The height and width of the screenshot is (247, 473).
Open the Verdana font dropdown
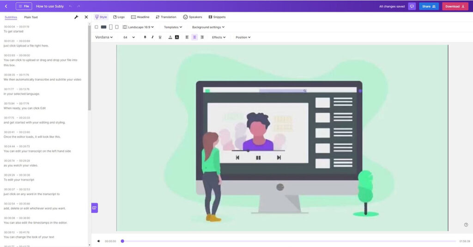click(104, 37)
